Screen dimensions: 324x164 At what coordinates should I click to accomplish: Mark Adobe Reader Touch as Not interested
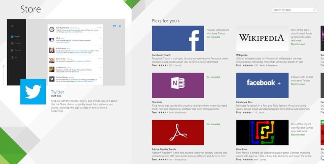[x=213, y=124]
